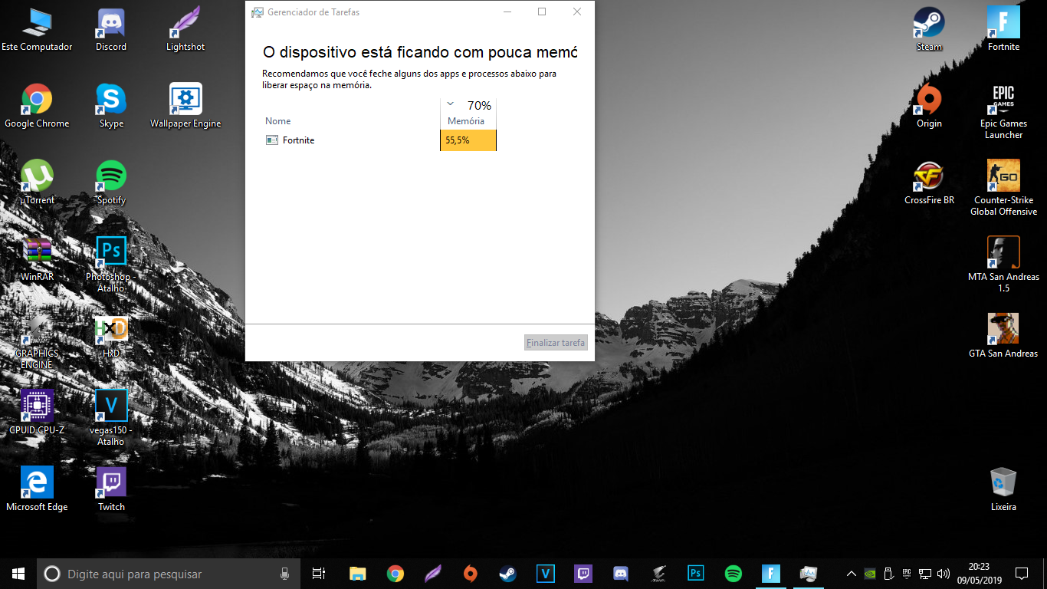This screenshot has width=1047, height=589.
Task: Open Spotify from the taskbar
Action: [x=734, y=574]
